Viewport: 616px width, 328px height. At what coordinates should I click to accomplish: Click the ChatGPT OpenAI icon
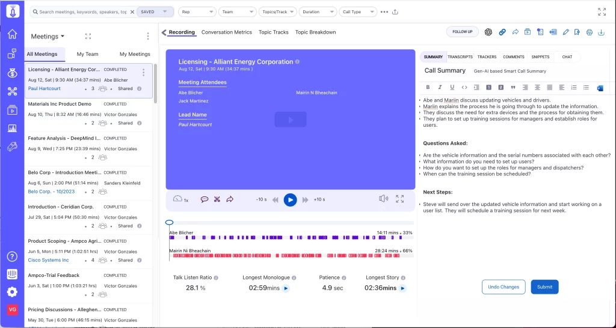tap(488, 32)
